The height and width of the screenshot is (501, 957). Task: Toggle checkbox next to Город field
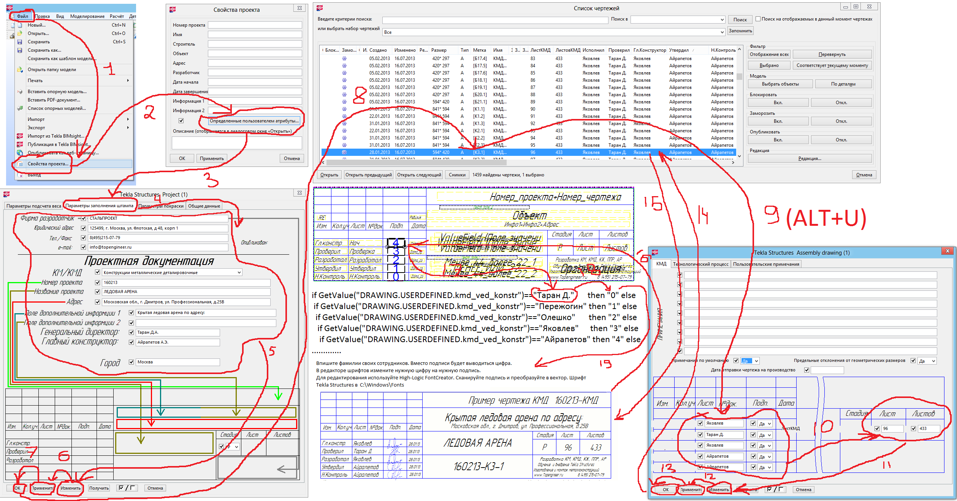click(131, 362)
